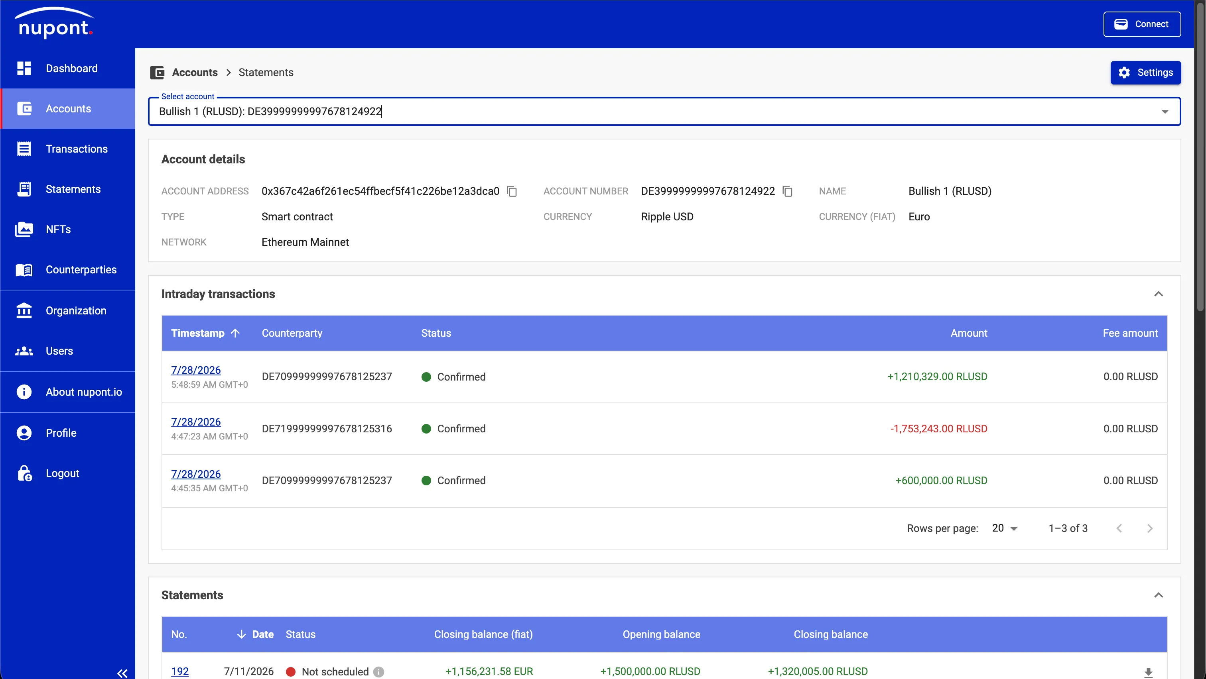Viewport: 1206px width, 679px height.
Task: Click Accounts breadcrumb link
Action: pyautogui.click(x=195, y=73)
